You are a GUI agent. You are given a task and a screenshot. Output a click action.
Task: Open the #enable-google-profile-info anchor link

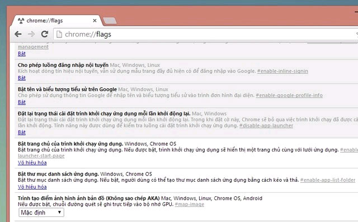click(289, 96)
